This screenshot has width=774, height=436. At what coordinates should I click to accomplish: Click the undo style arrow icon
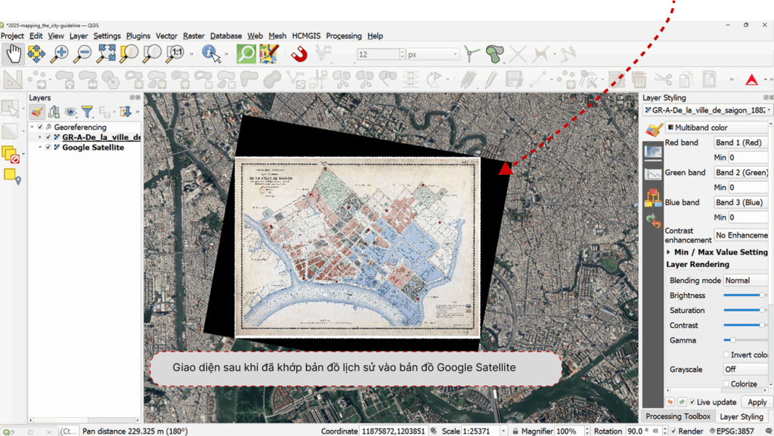click(670, 402)
